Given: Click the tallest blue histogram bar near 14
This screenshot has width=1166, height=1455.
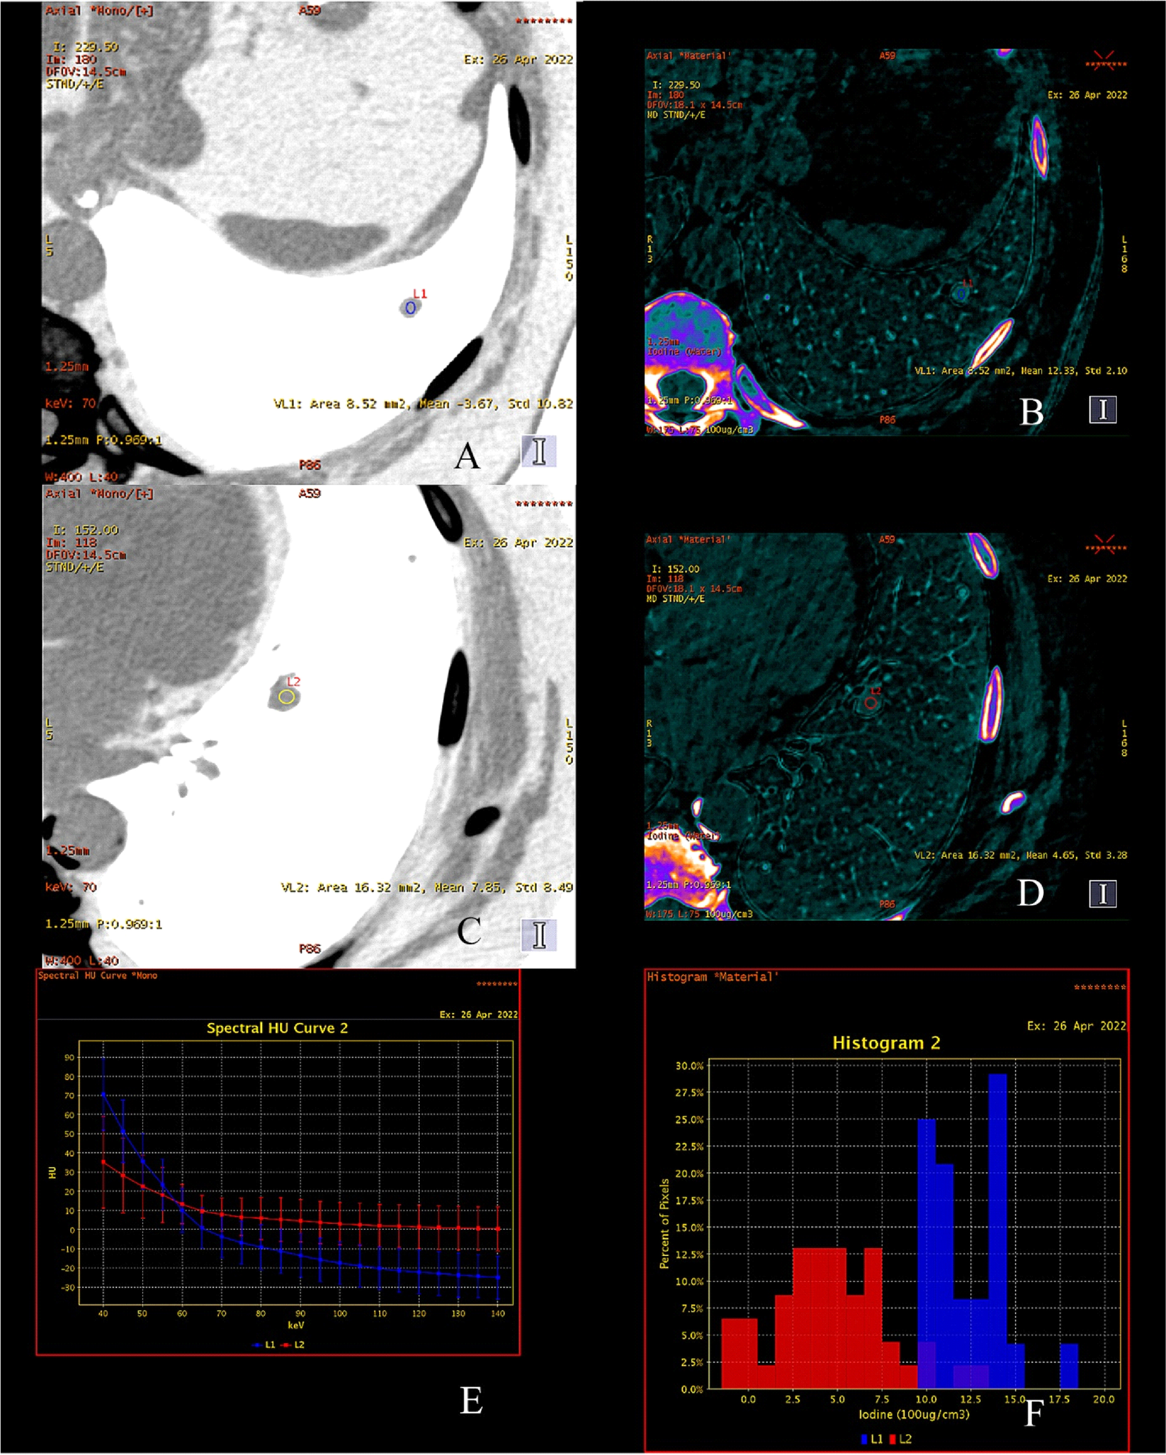Looking at the screenshot, I should [998, 1232].
